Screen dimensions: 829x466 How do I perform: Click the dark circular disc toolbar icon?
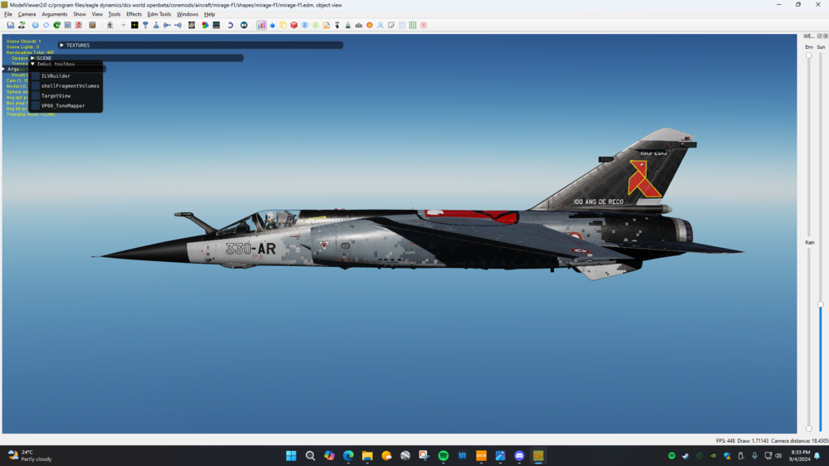tap(244, 25)
